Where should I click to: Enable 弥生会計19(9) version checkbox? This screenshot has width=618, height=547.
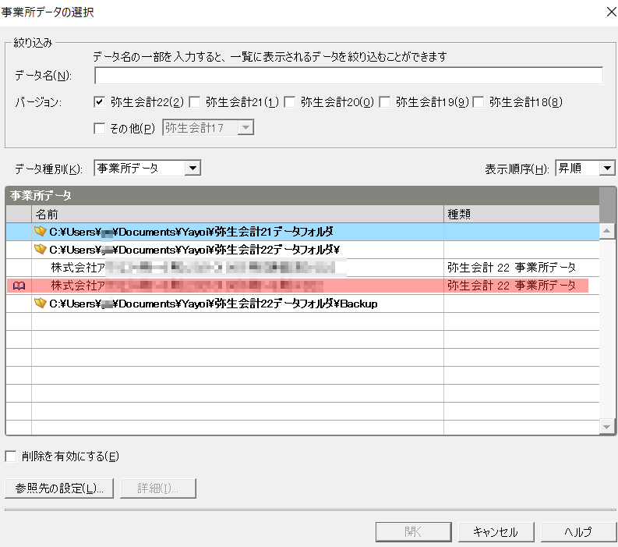[x=385, y=102]
